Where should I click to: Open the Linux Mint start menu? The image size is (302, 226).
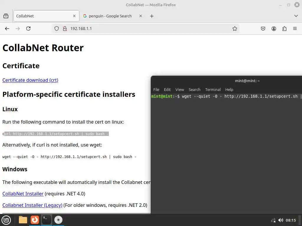tap(6, 220)
